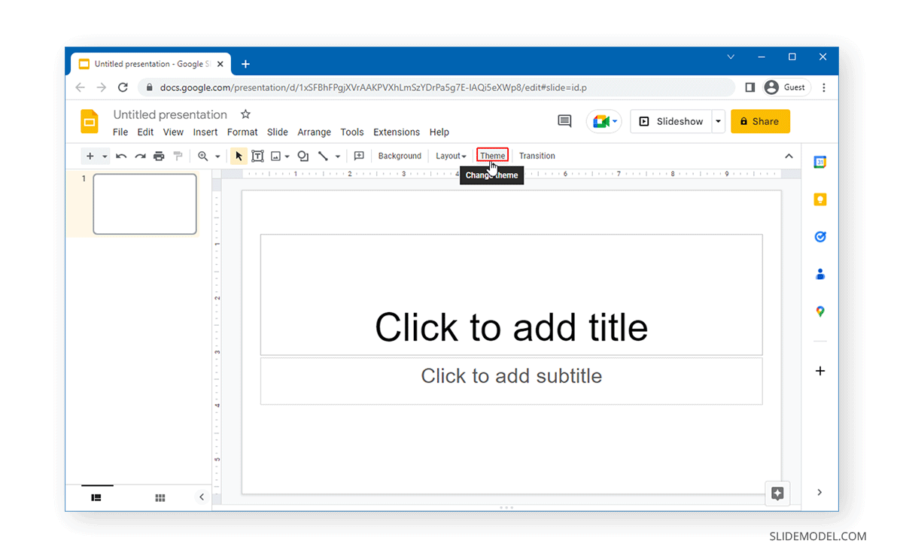
Task: Switch to grid view of slides
Action: point(160,497)
